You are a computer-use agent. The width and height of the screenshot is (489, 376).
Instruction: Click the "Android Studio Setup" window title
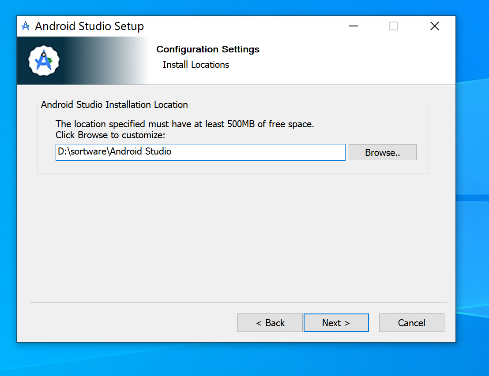[90, 26]
